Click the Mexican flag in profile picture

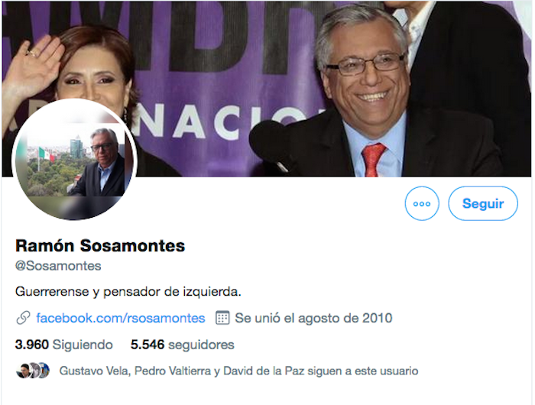(x=47, y=154)
